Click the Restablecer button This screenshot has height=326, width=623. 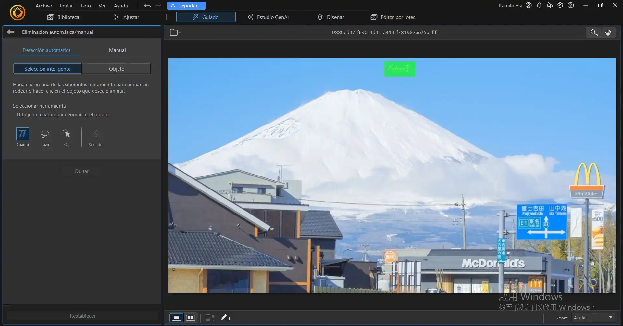(82, 315)
